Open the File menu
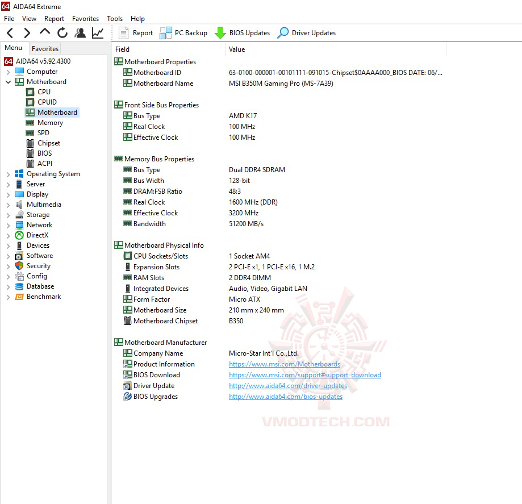522x504 pixels. click(9, 19)
